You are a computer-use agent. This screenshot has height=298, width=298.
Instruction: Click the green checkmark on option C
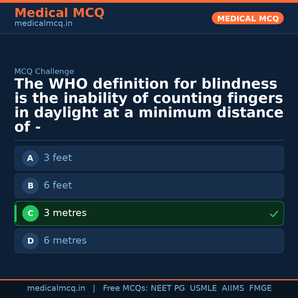click(274, 214)
